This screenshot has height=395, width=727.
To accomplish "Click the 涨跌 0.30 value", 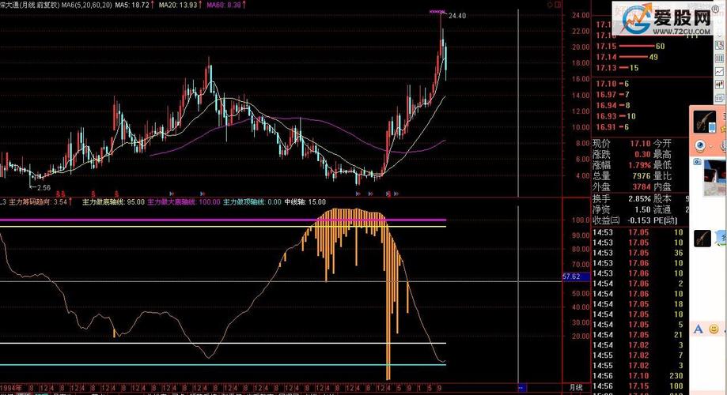I will pos(642,155).
